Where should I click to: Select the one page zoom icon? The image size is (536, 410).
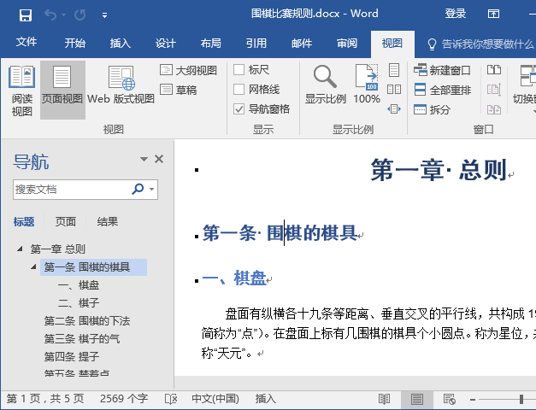pos(394,70)
